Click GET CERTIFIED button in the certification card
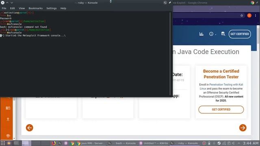Image resolution: width=260 pixels, height=146 pixels. coord(221,109)
